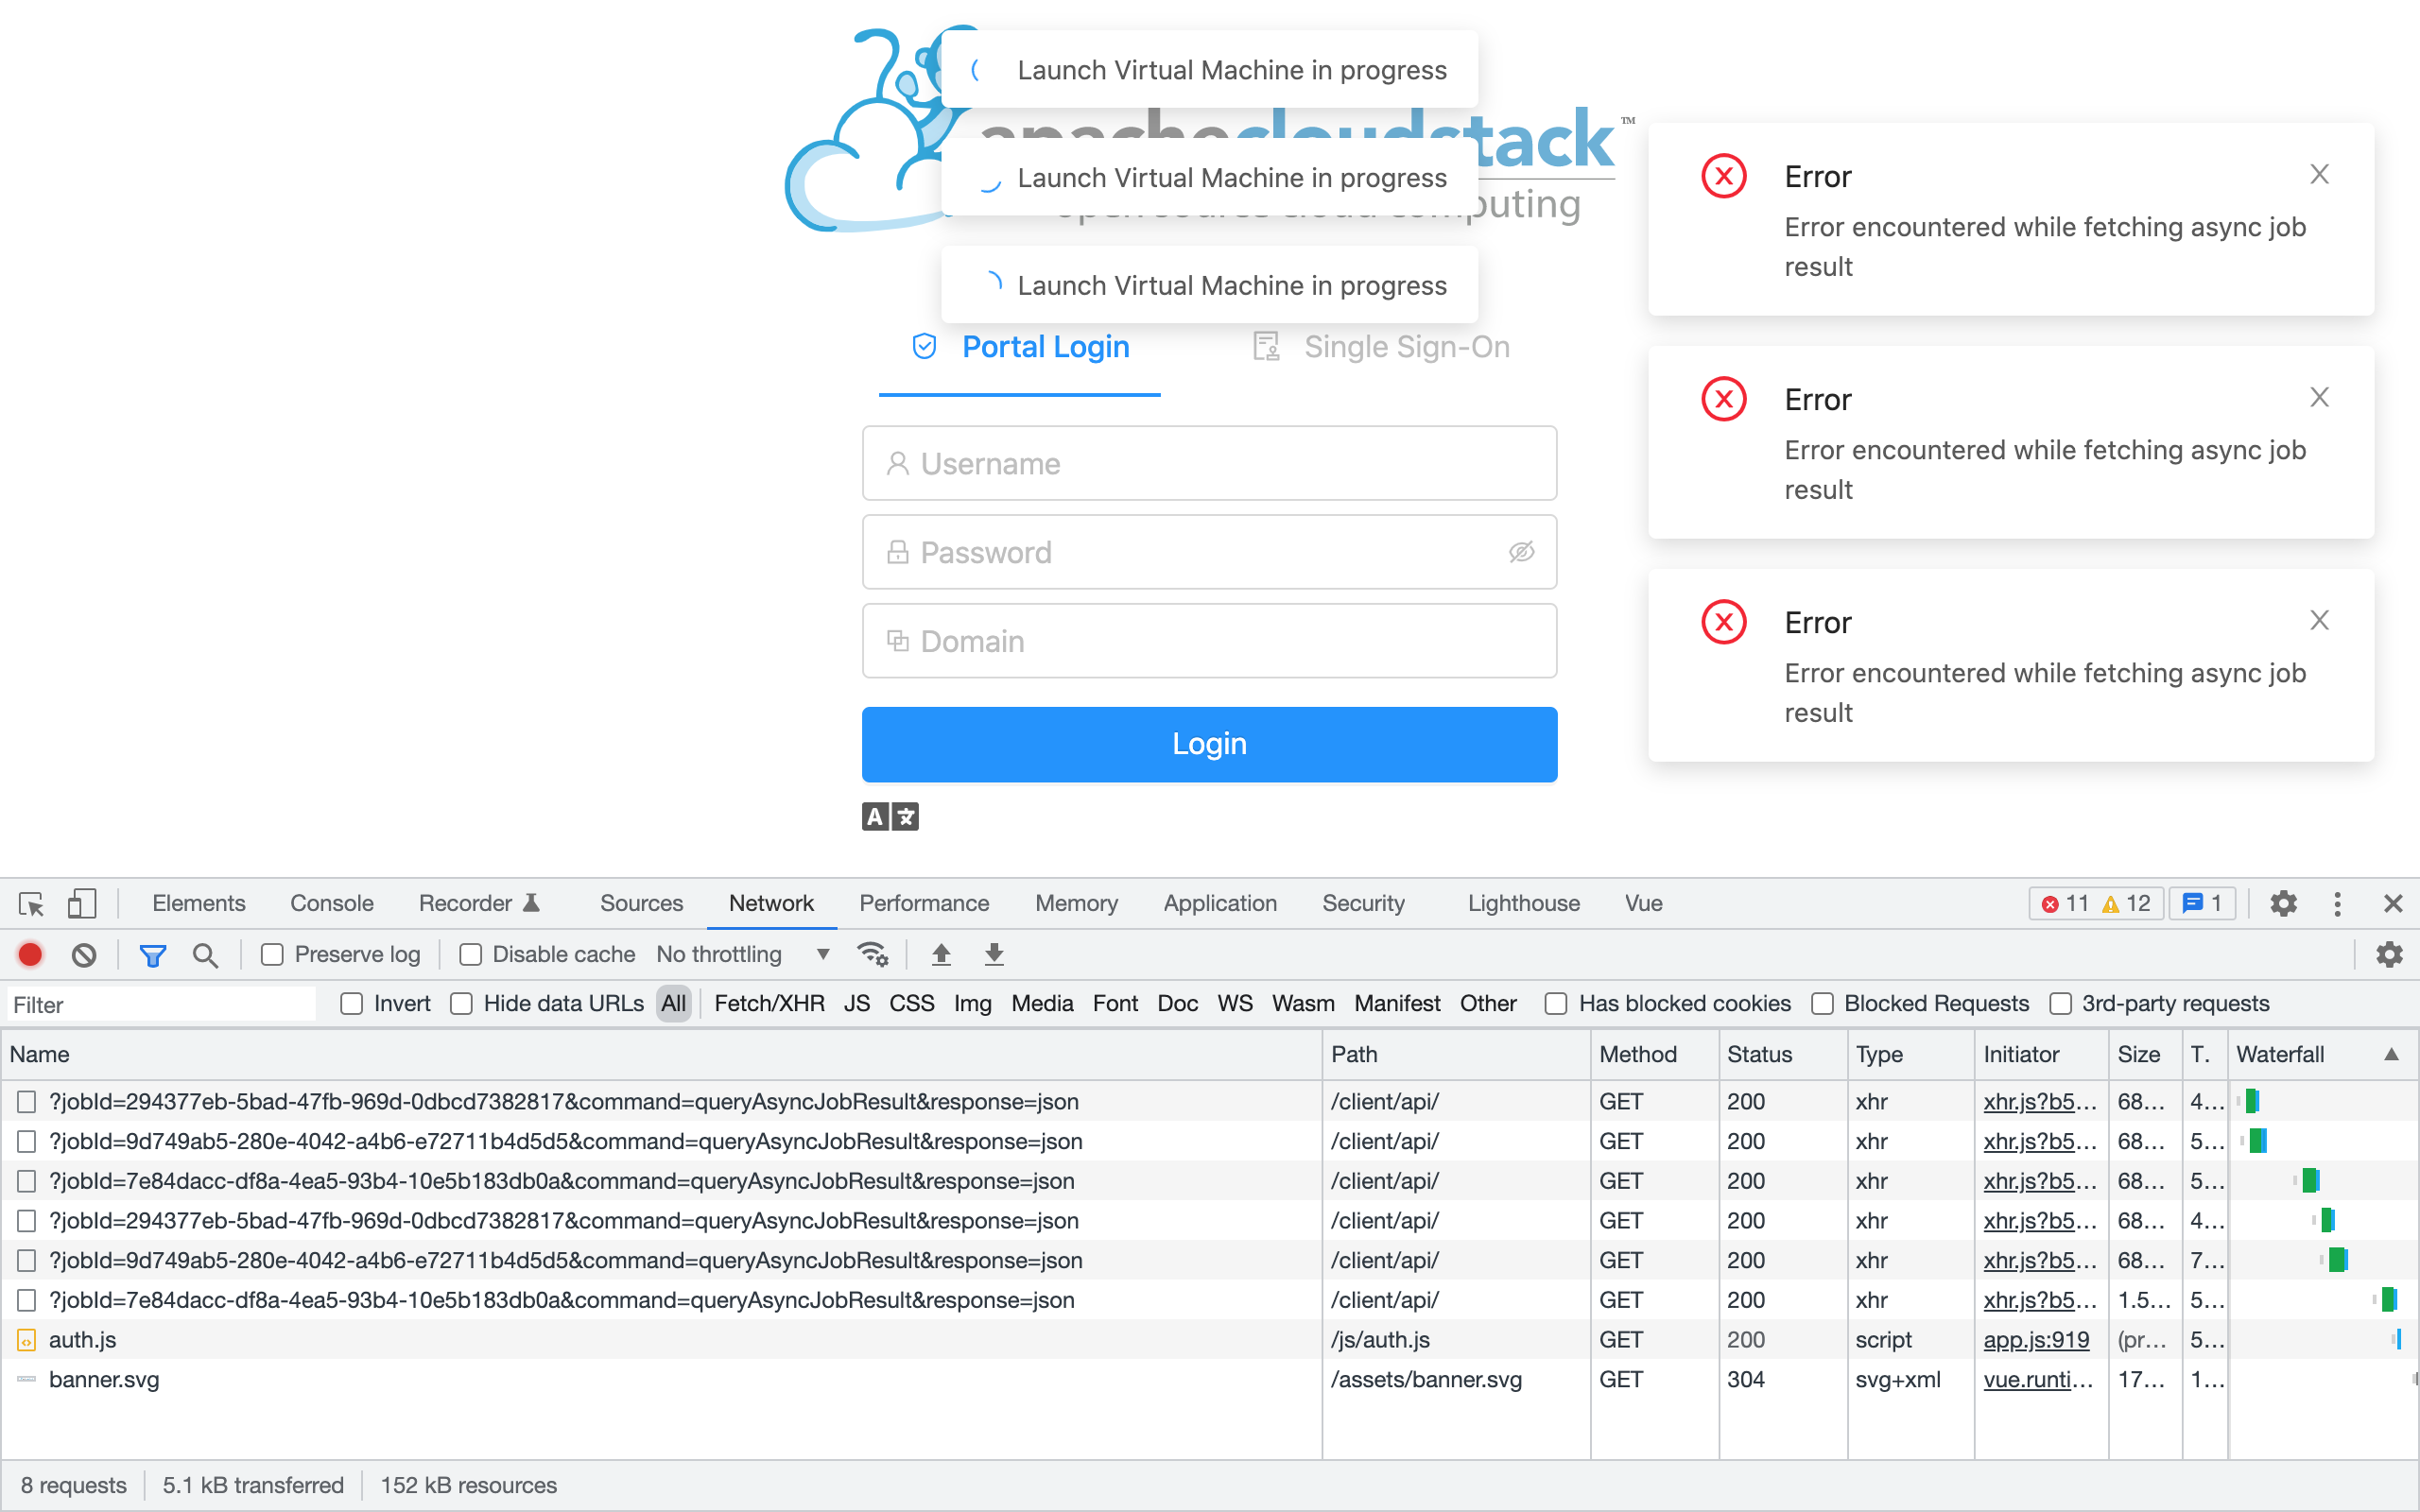Switch to the Console tab
The height and width of the screenshot is (1512, 2420).
331,904
